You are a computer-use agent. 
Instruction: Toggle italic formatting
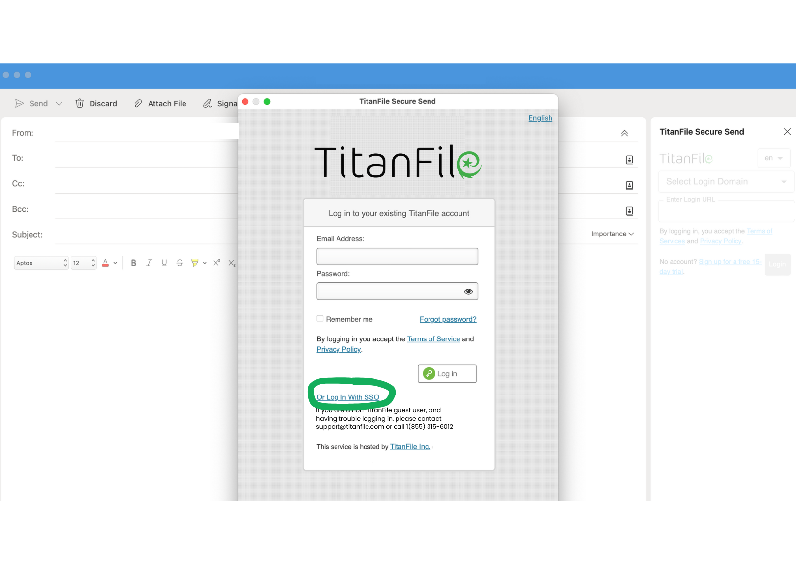(149, 263)
